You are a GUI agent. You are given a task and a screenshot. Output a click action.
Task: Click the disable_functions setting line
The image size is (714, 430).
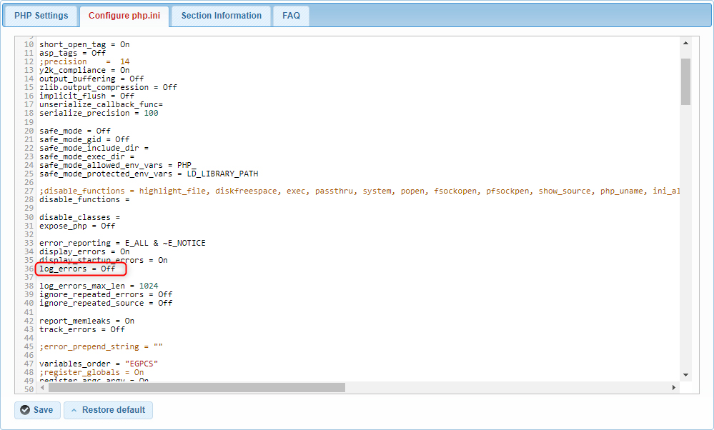click(83, 199)
